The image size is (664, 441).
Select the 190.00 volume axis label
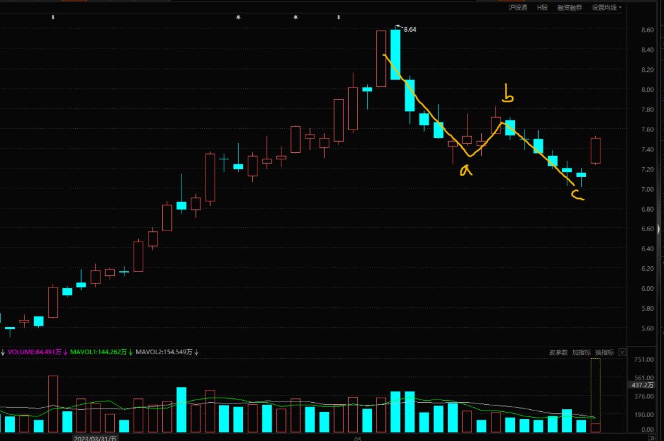point(644,415)
